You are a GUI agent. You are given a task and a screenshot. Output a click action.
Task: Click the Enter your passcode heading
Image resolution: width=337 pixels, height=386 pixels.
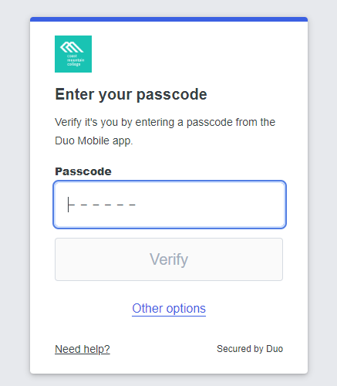[131, 94]
